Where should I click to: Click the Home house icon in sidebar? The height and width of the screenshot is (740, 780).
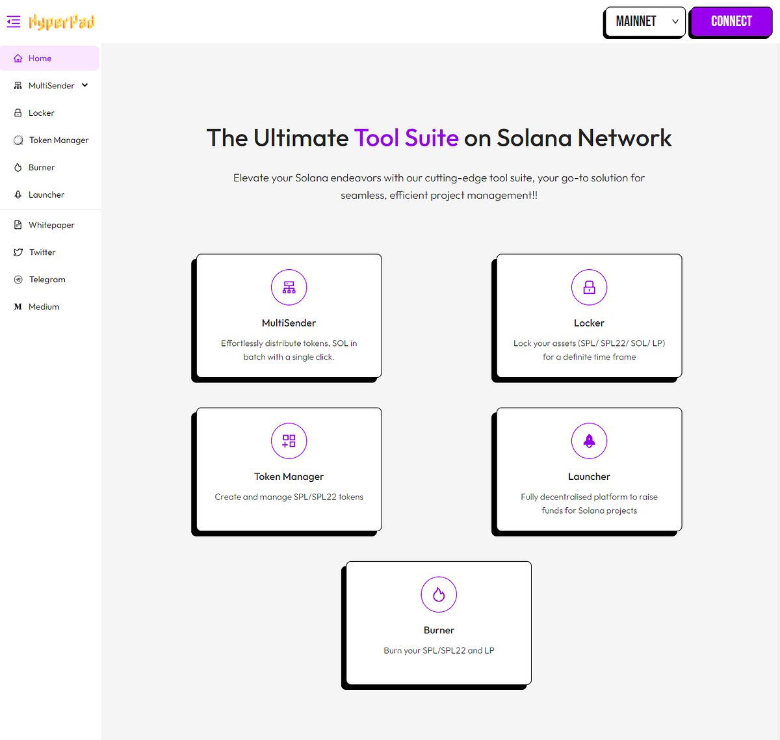pyautogui.click(x=18, y=59)
